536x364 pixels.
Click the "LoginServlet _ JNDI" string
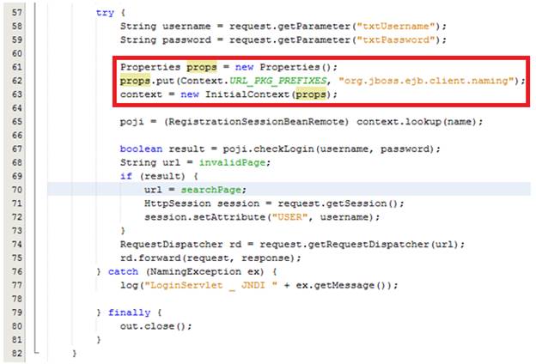tap(211, 285)
